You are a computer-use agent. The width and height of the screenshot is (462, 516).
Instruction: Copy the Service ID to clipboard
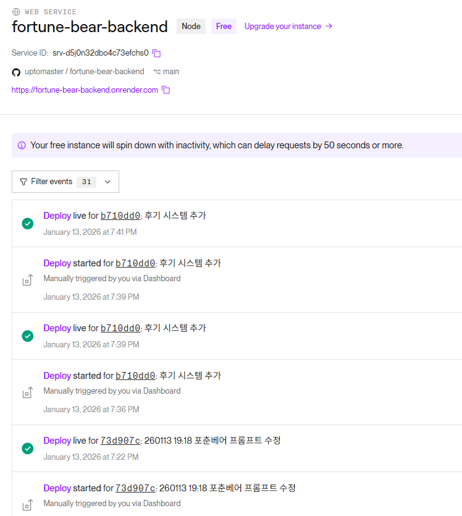157,53
